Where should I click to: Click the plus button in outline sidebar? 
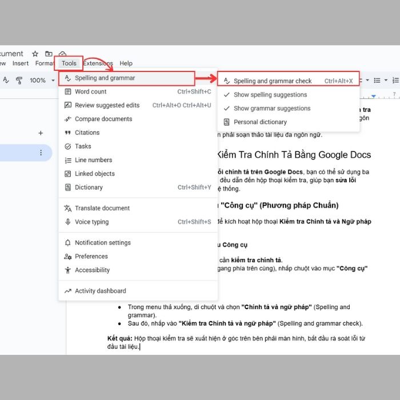41,133
